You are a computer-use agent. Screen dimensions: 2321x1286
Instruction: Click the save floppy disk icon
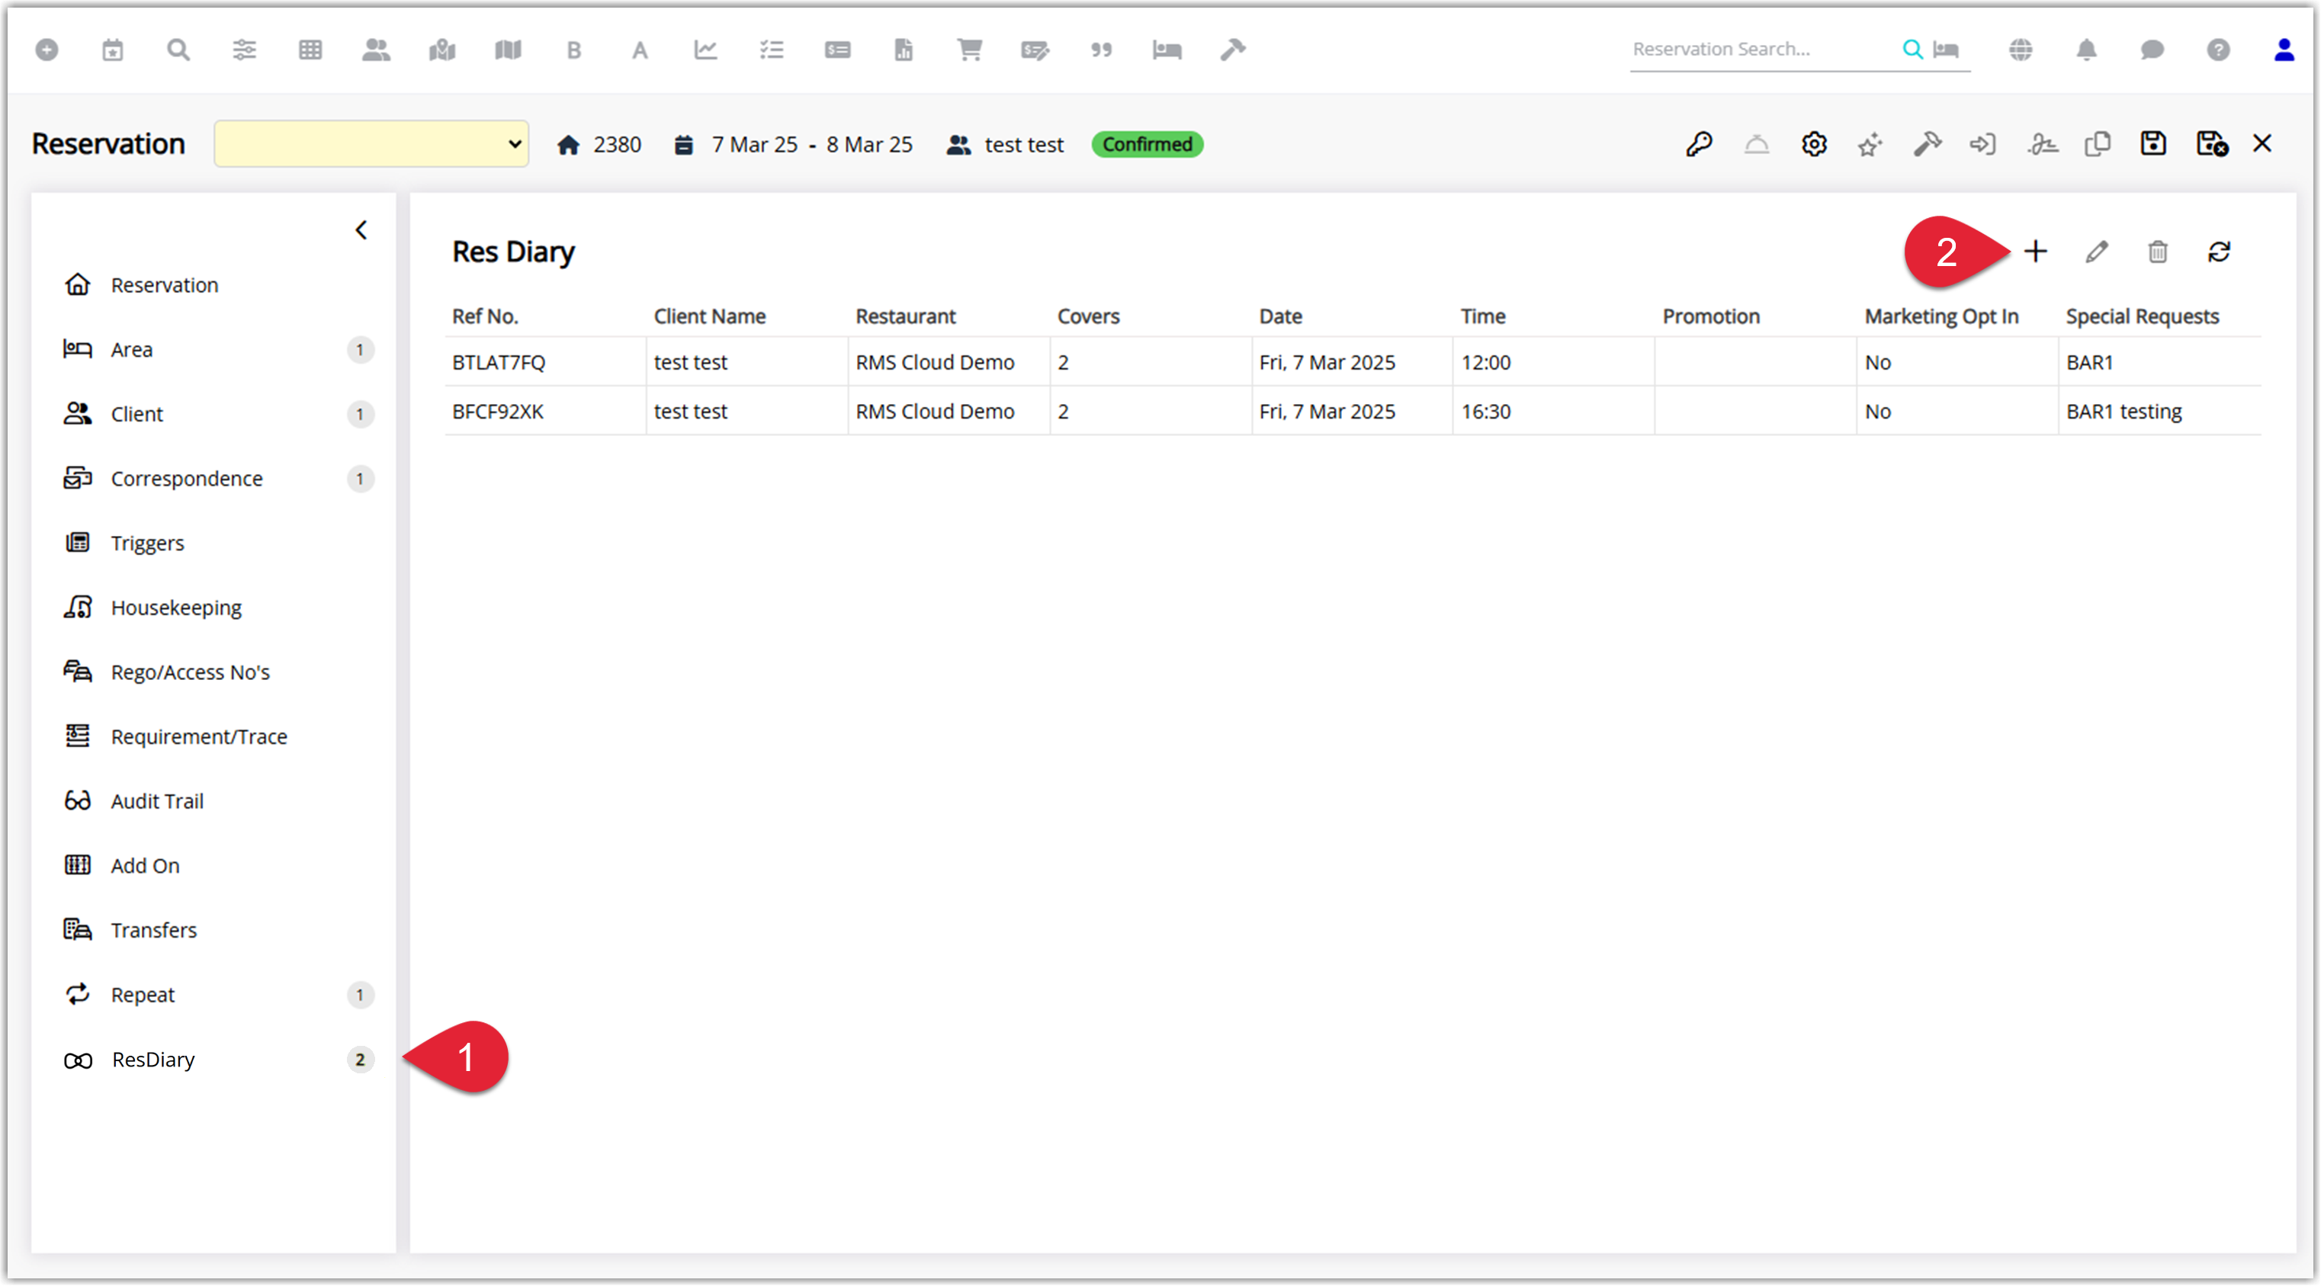click(x=2152, y=144)
